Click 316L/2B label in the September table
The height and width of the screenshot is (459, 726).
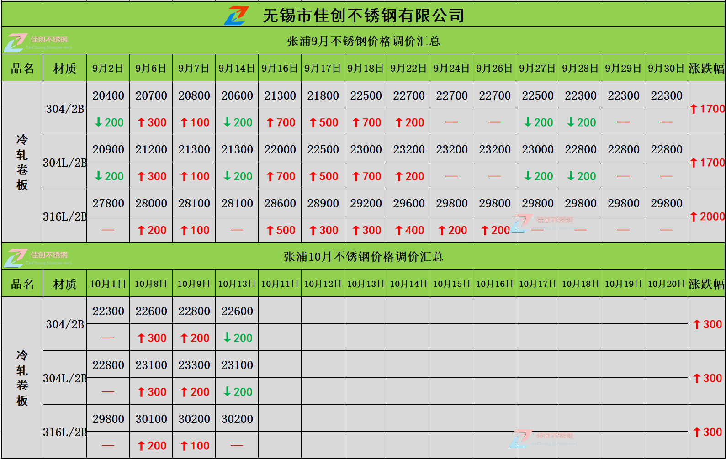coord(65,216)
